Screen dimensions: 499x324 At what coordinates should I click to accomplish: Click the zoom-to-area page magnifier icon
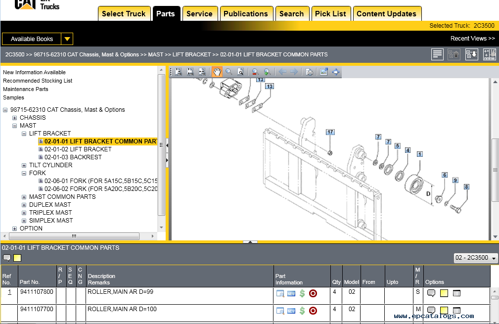pos(241,72)
